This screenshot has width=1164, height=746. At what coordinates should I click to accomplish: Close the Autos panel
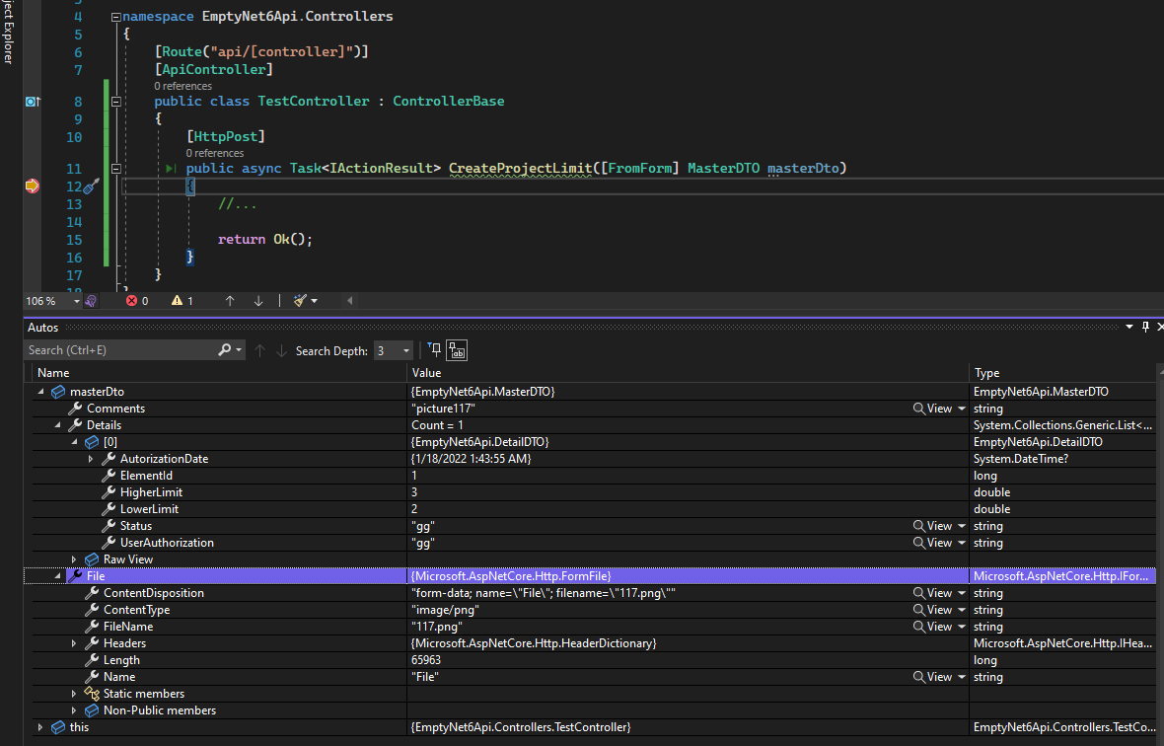[x=1160, y=327]
